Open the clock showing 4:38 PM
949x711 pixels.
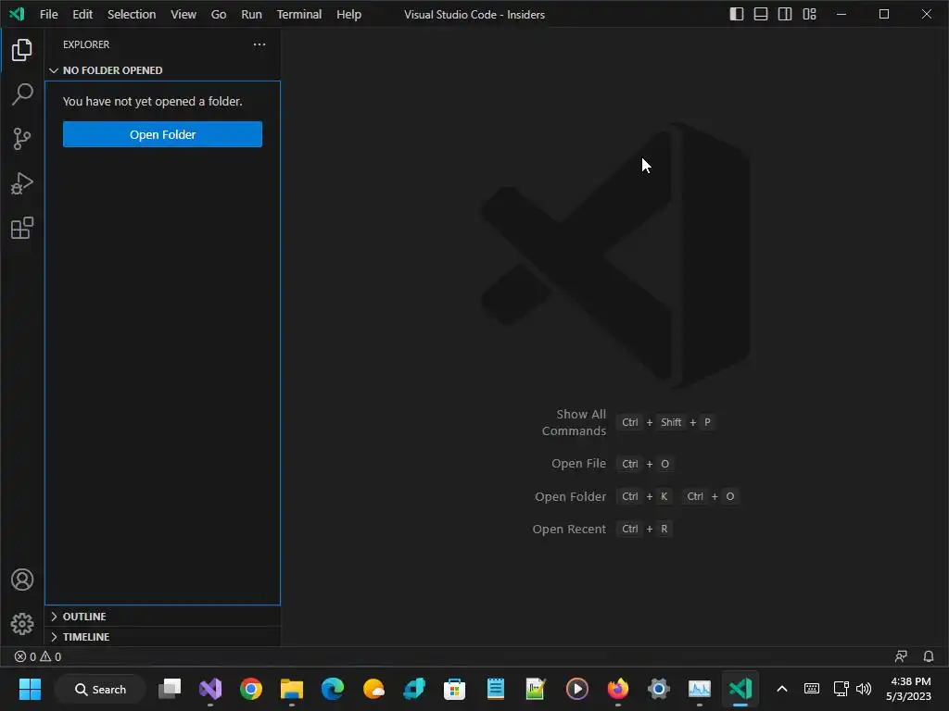pos(908,689)
